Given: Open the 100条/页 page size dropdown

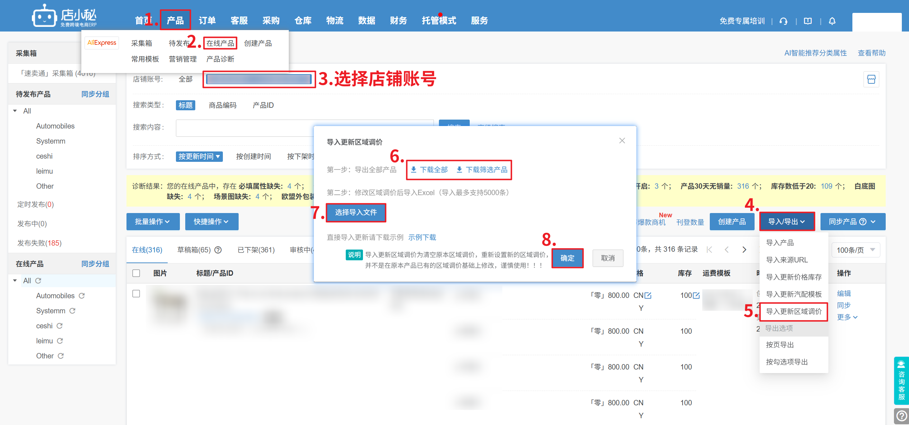Looking at the screenshot, I should (x=855, y=250).
